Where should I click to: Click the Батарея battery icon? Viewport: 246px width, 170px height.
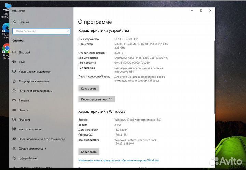pyautogui.click(x=14, y=100)
